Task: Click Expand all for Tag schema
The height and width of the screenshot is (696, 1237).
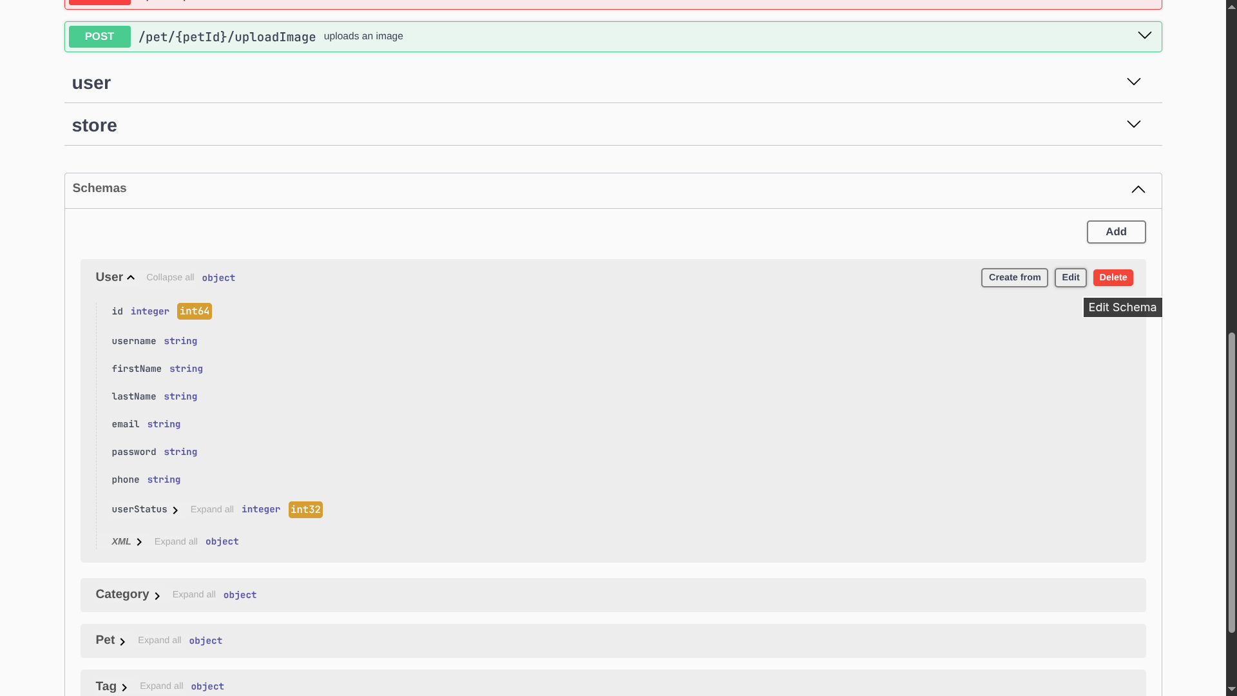Action: pyautogui.click(x=161, y=686)
